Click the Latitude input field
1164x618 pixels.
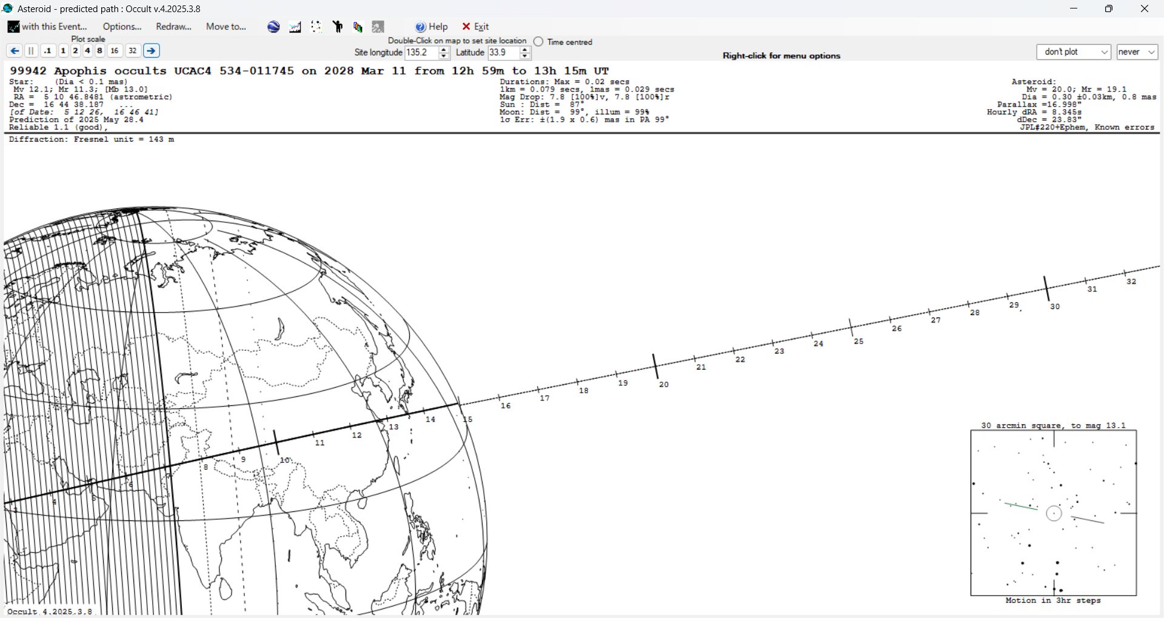click(503, 53)
